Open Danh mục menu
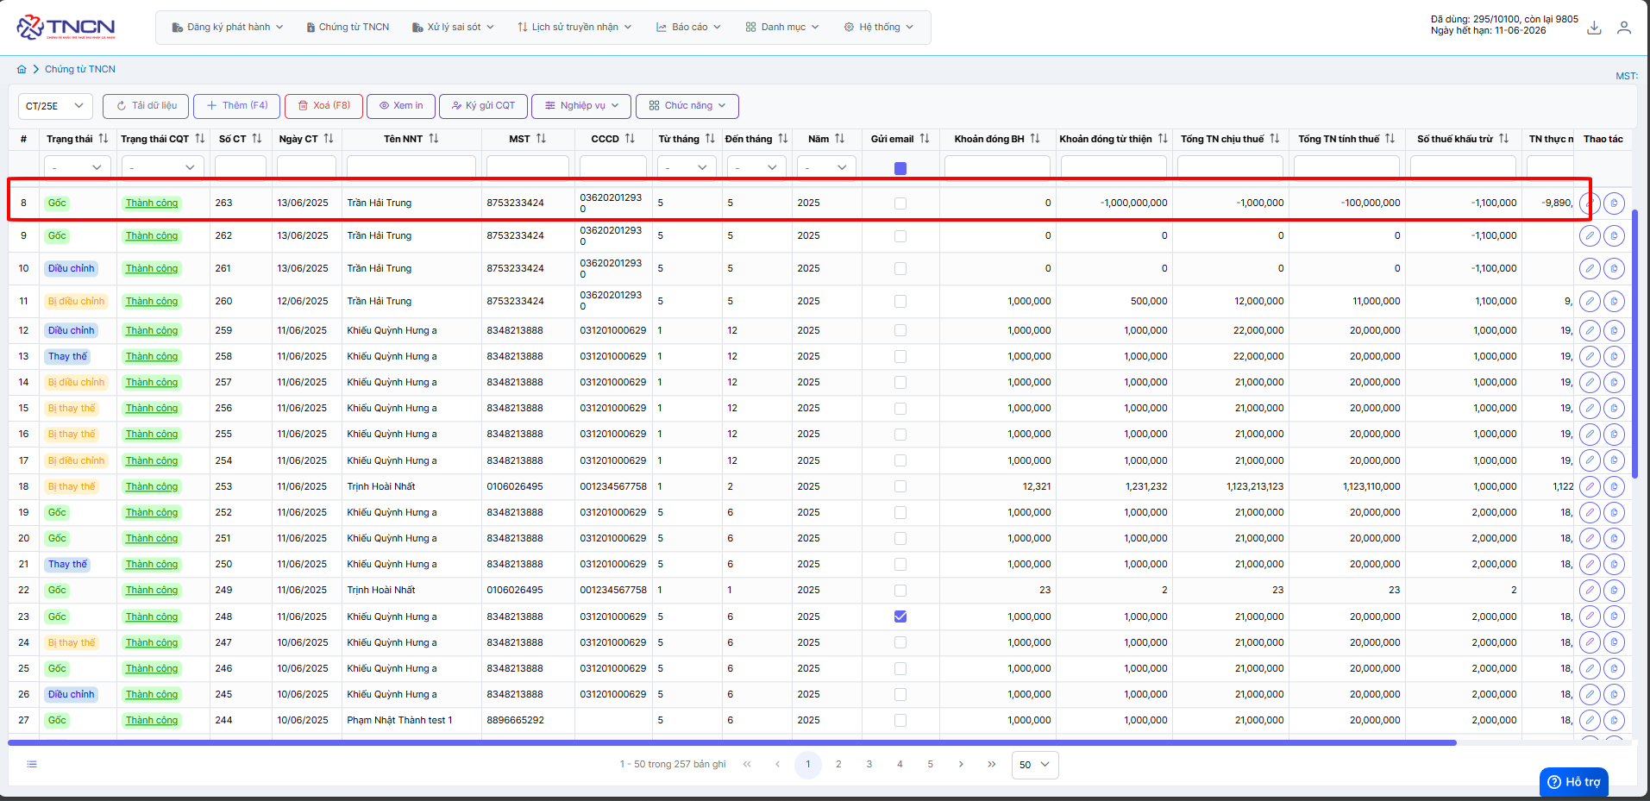Image resolution: width=1650 pixels, height=801 pixels. [x=782, y=28]
